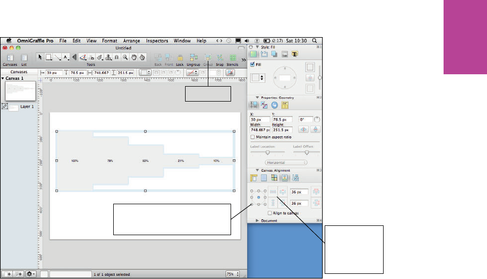Viewport: 487px width, 279px height.
Task: Open the gear action menu
Action: click(31, 274)
